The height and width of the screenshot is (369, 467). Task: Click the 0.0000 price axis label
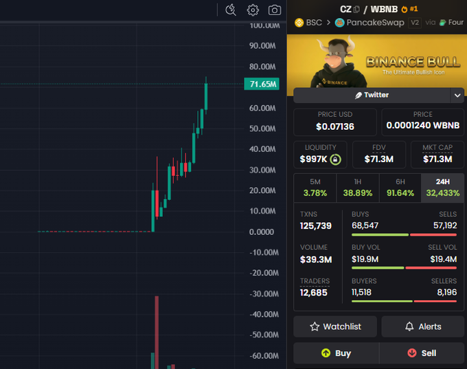click(262, 232)
